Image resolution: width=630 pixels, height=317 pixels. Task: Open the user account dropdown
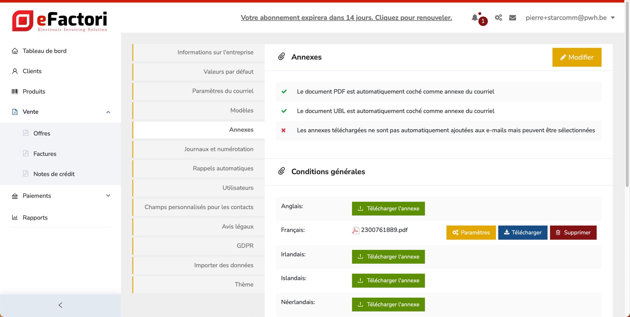click(570, 18)
